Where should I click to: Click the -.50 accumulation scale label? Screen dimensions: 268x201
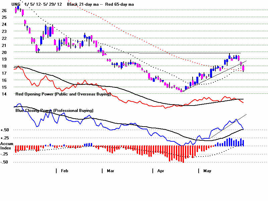point(5,162)
